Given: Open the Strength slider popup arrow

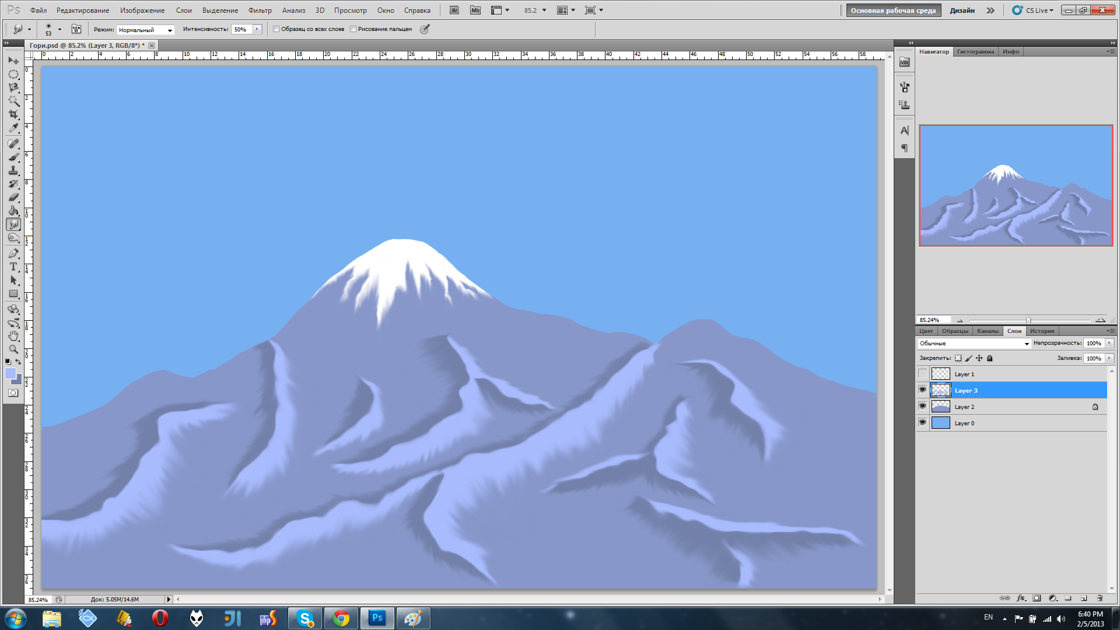Looking at the screenshot, I should (257, 29).
